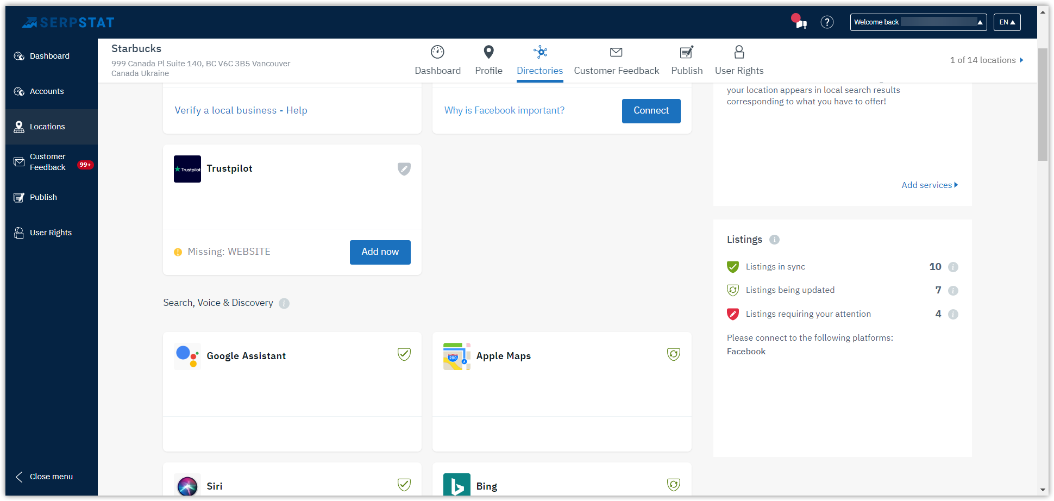Click Add now for missing website

(x=380, y=252)
